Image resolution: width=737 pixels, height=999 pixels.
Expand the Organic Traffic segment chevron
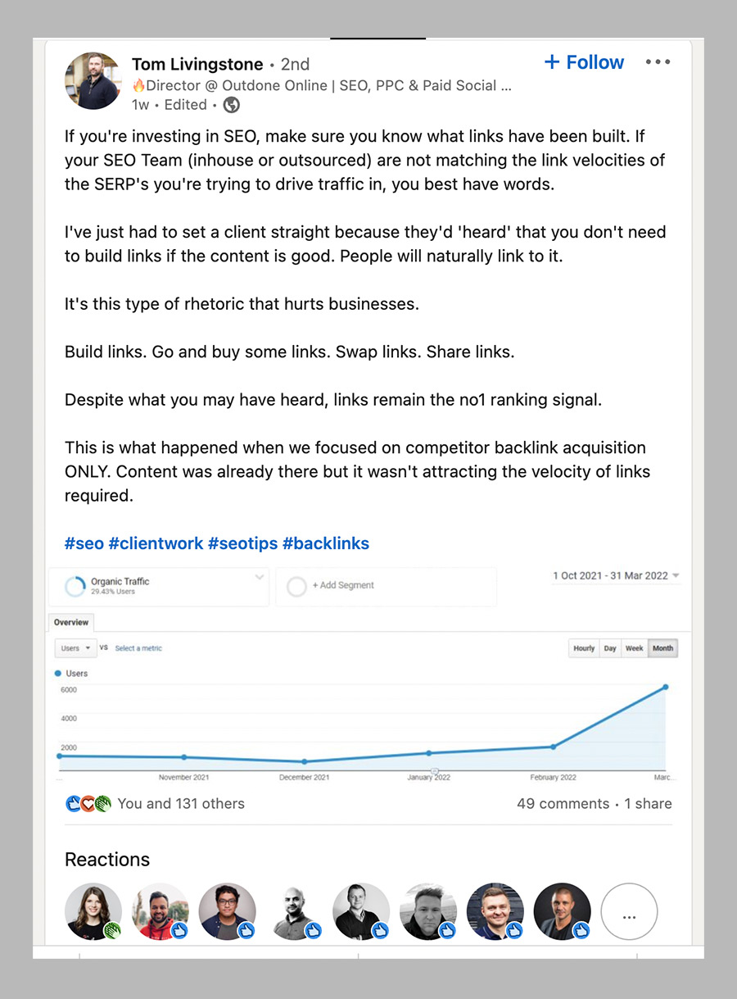(260, 578)
